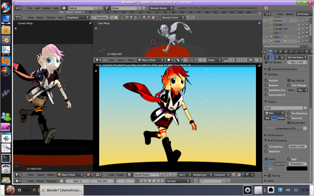Enable the Full Sample checkbox
Screen dimensions: 314x196
(266, 62)
